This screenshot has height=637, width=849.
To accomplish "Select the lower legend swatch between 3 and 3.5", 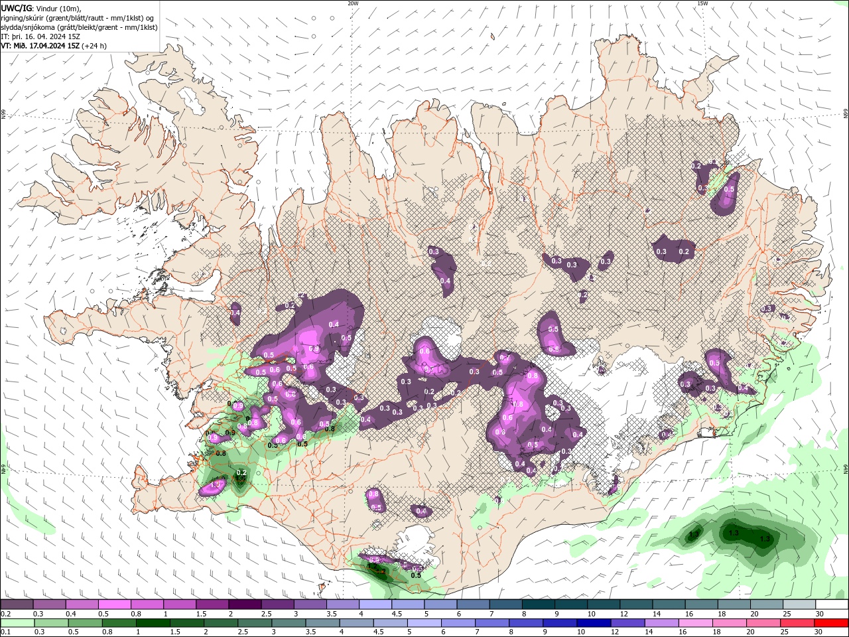I will (289, 623).
